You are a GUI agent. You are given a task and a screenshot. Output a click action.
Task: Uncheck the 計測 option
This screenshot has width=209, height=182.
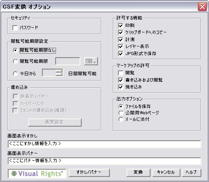[x=121, y=40]
